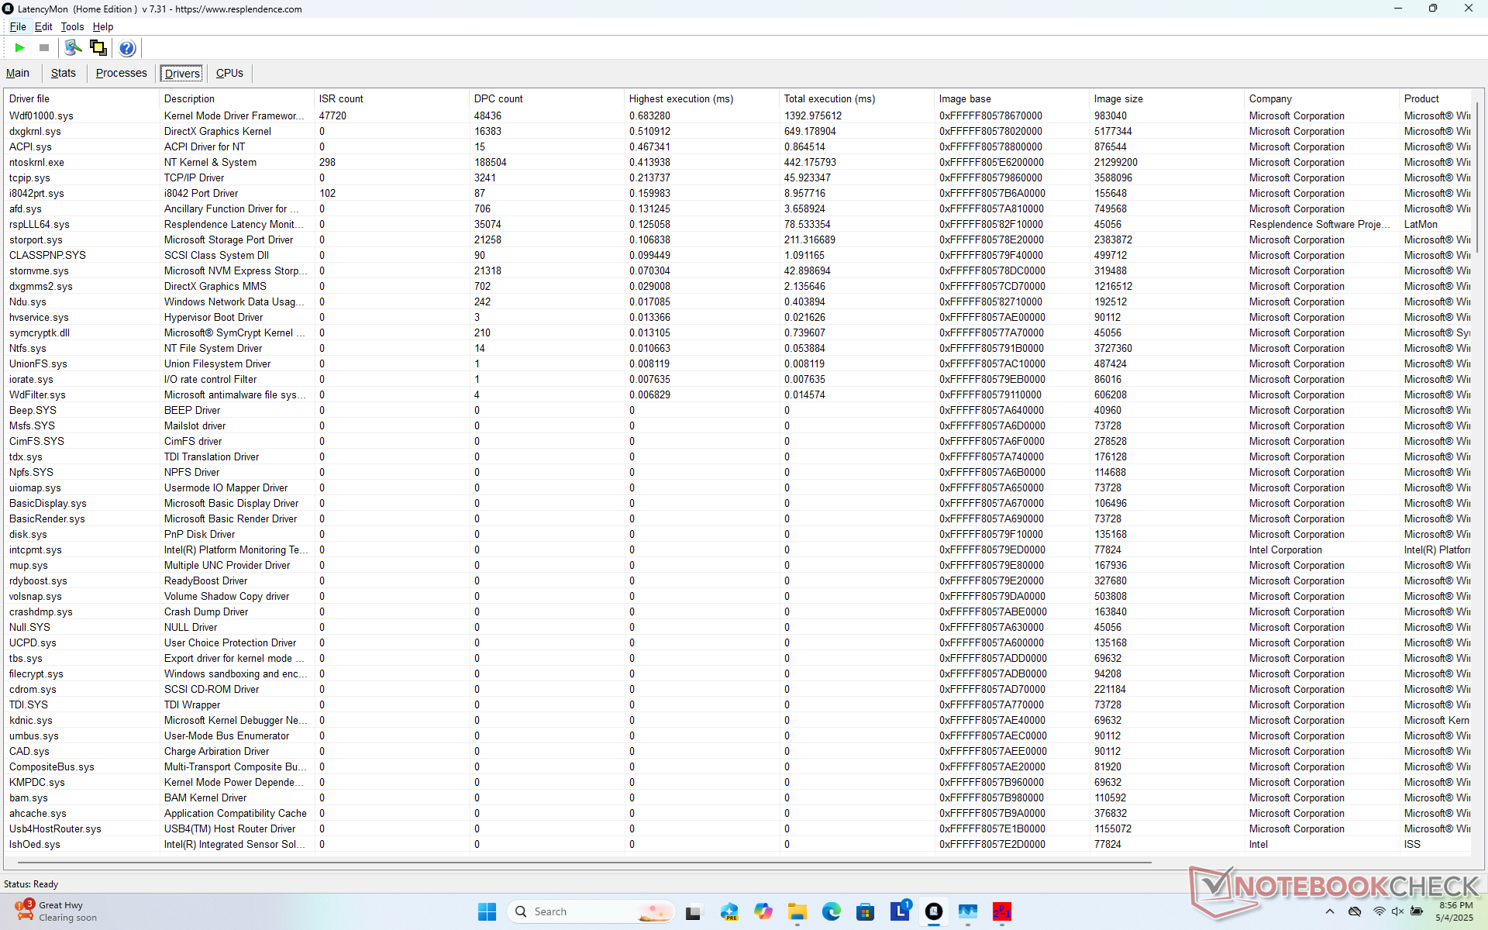Open the Edit menu

(x=43, y=26)
